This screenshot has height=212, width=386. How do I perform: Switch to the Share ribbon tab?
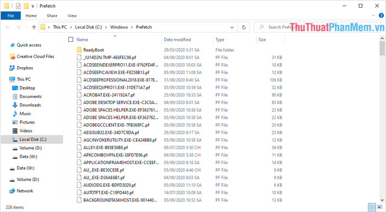(x=52, y=16)
